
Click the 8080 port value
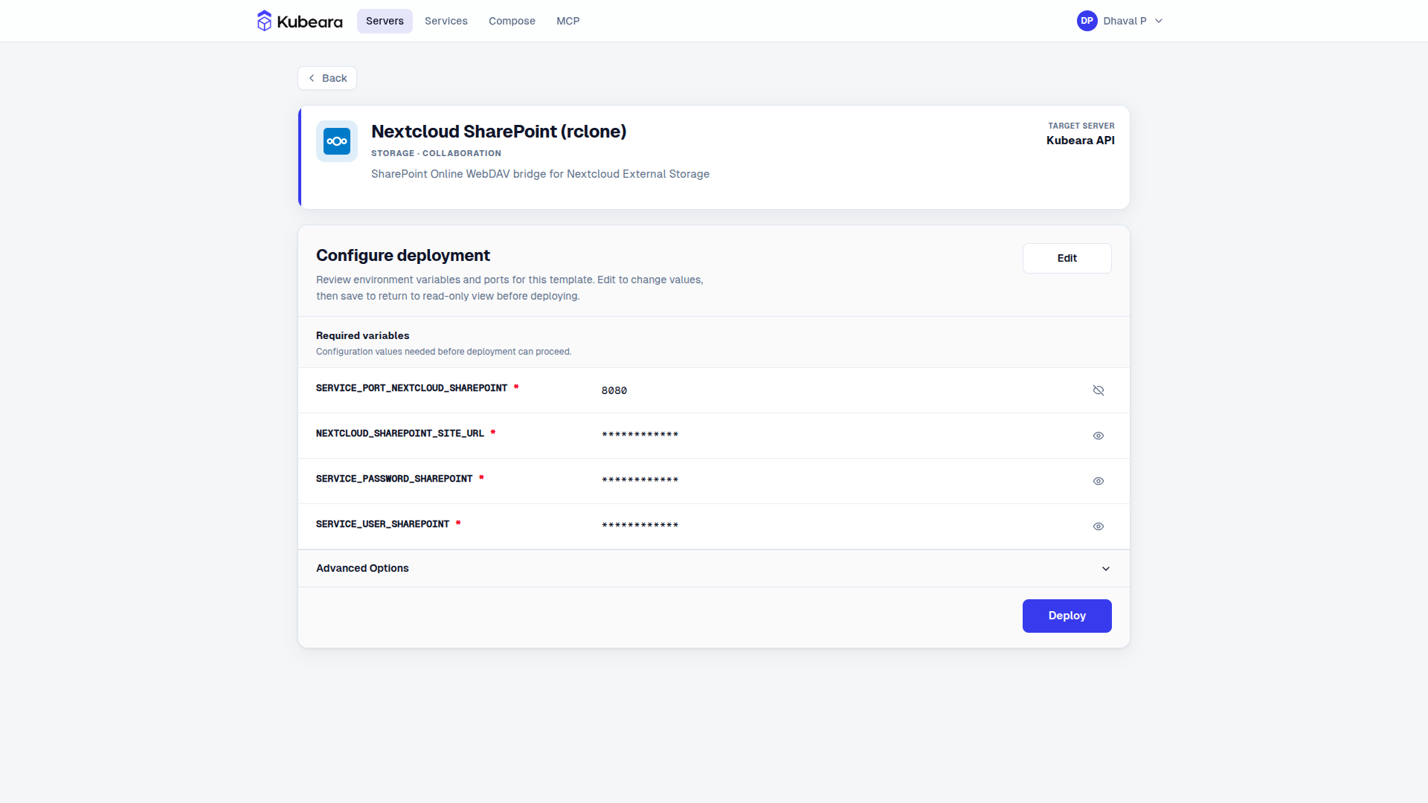pos(614,390)
